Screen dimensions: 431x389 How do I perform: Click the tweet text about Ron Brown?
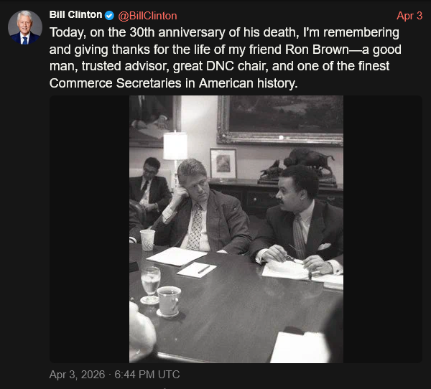tap(224, 58)
